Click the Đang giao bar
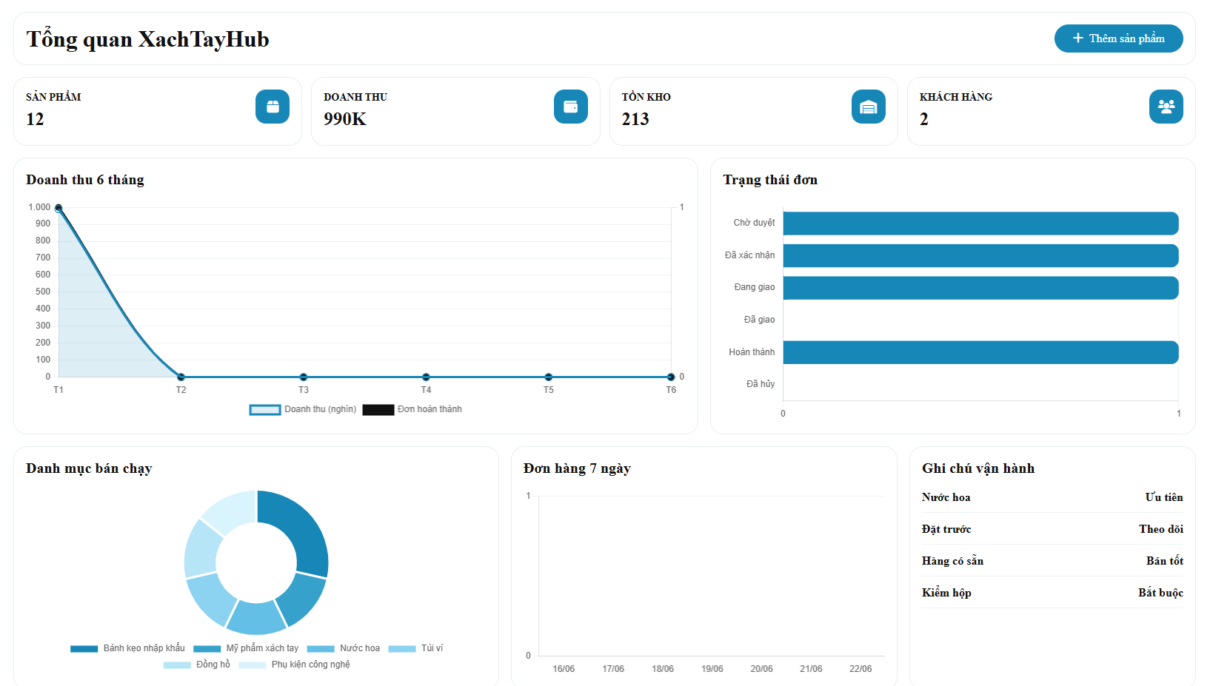This screenshot has height=686, width=1213. coord(980,288)
